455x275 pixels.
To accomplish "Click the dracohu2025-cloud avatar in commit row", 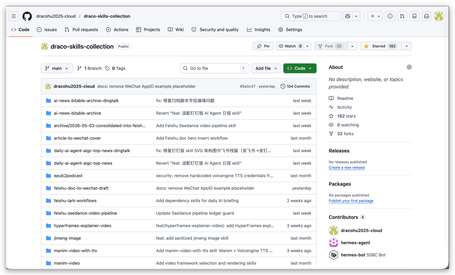I will [x=48, y=86].
